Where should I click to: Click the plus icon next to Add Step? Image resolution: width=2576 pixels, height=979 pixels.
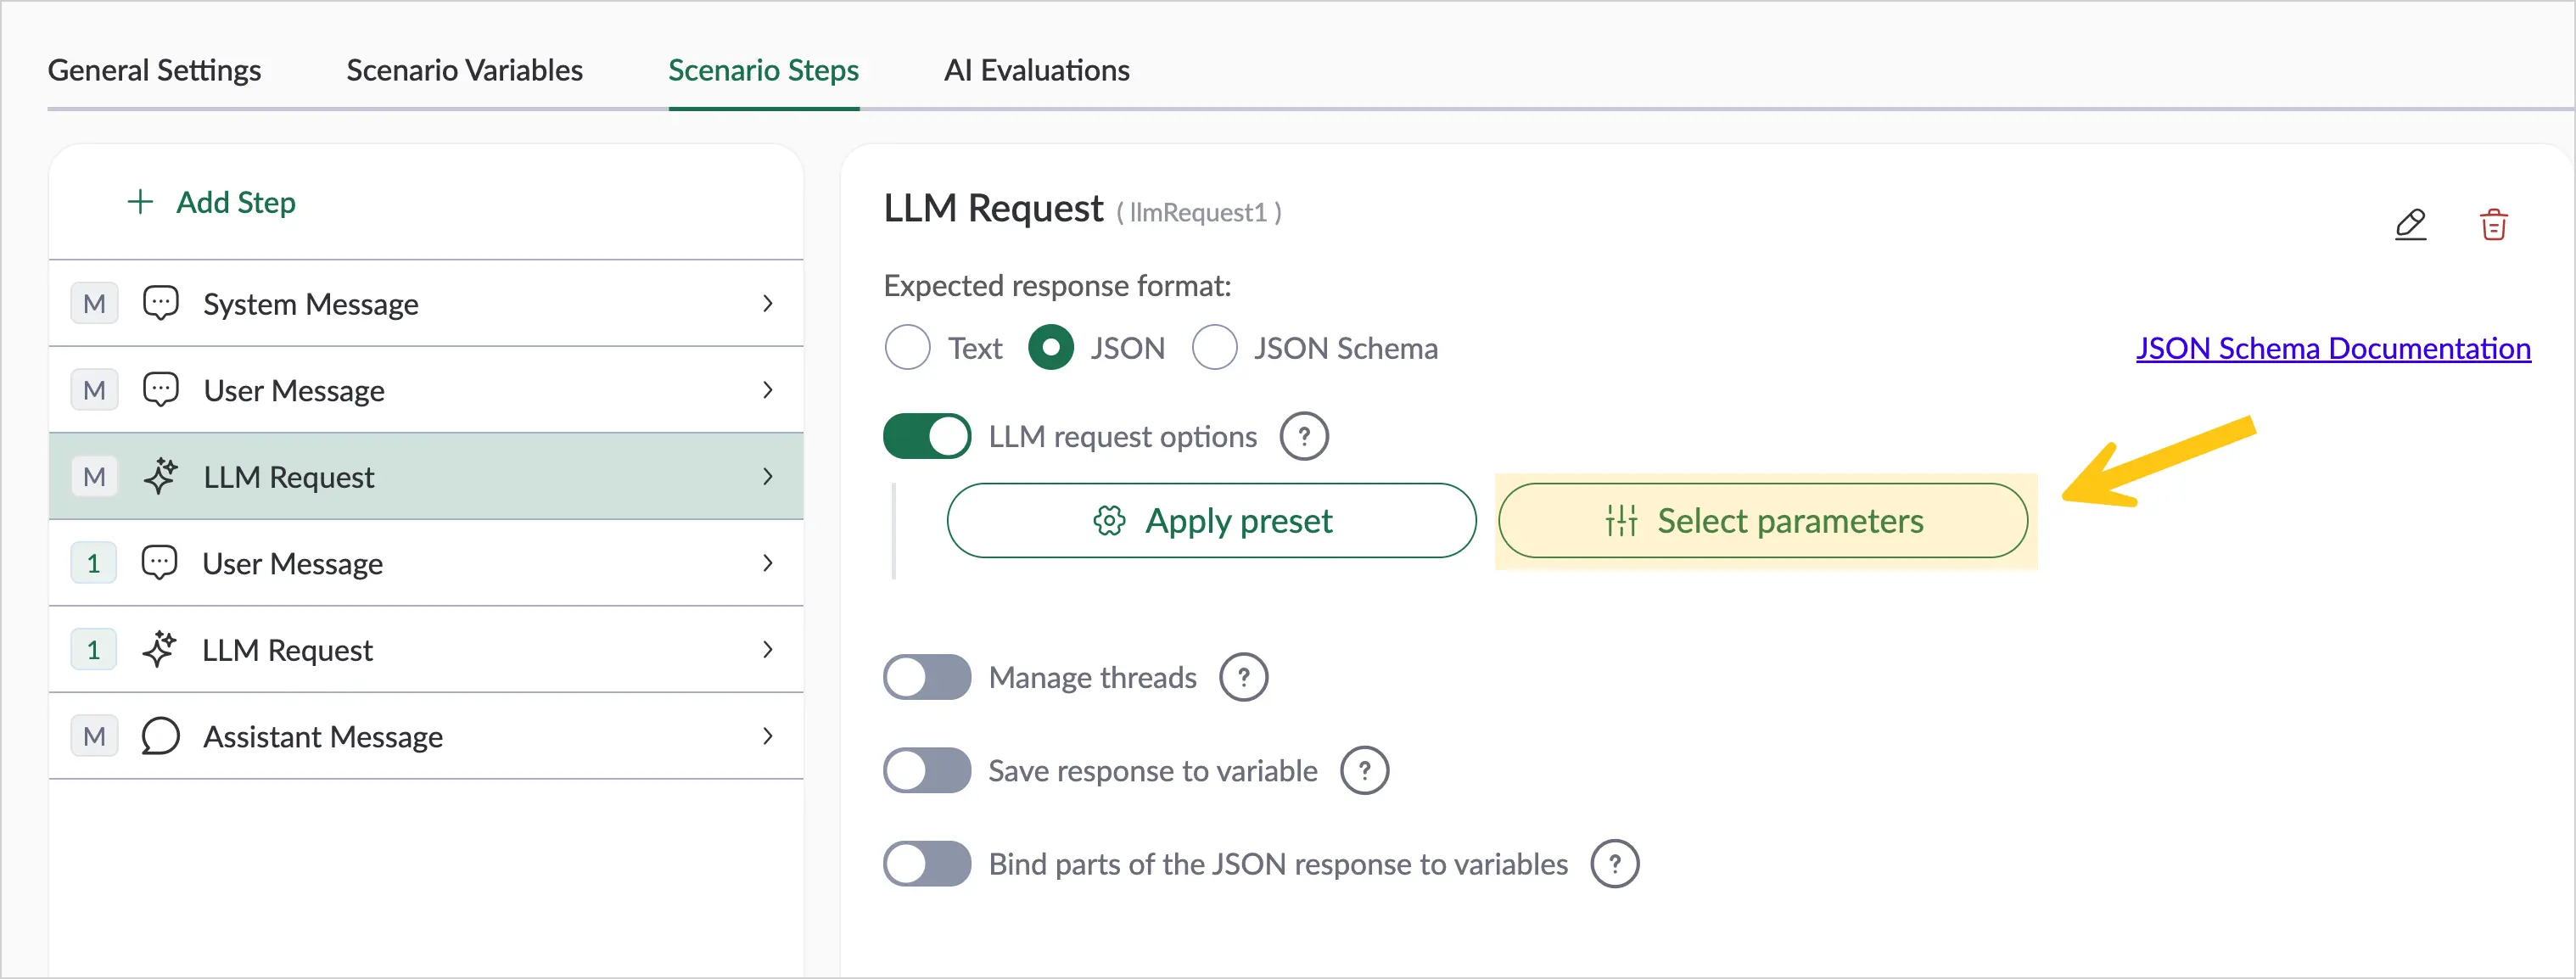click(x=140, y=202)
